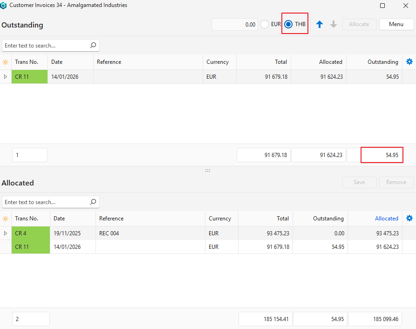
Task: Expand the CR 4 allocated row
Action: point(6,233)
